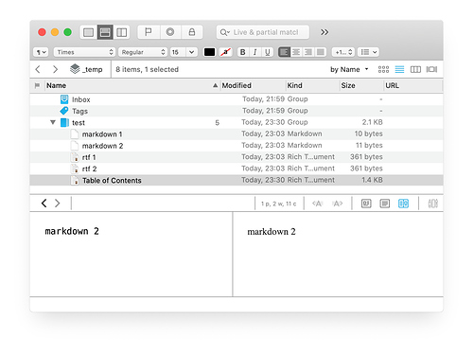Open the font size dropdown arrow
Screen dimensions: 474x355
click(192, 52)
